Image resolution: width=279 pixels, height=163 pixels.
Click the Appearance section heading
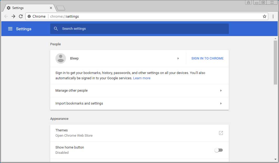(x=59, y=119)
